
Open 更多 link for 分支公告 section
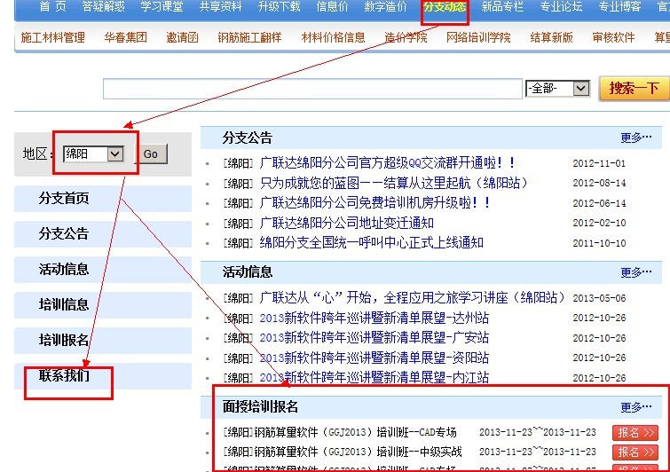point(635,138)
